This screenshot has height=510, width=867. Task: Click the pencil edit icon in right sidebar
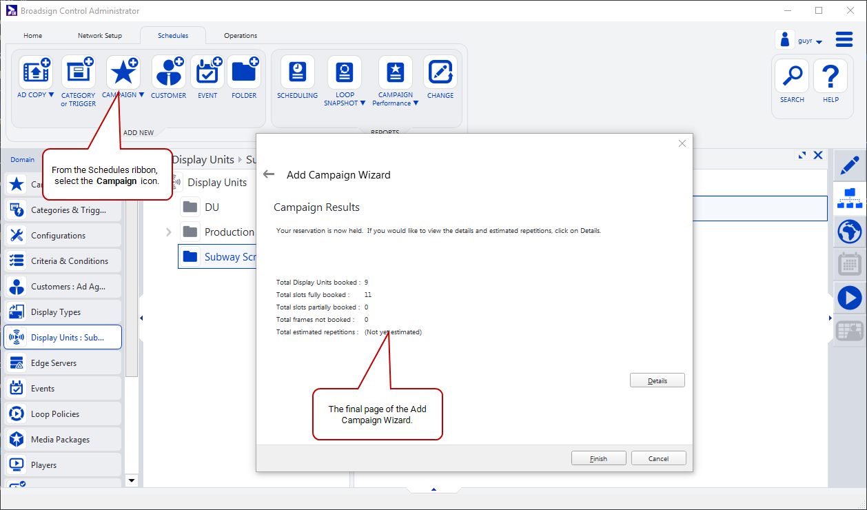click(850, 165)
